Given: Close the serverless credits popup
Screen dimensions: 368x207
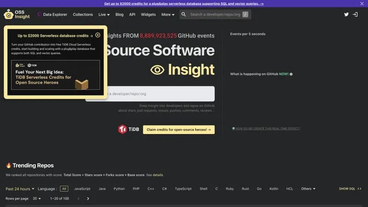Looking at the screenshot, I should [x=98, y=35].
